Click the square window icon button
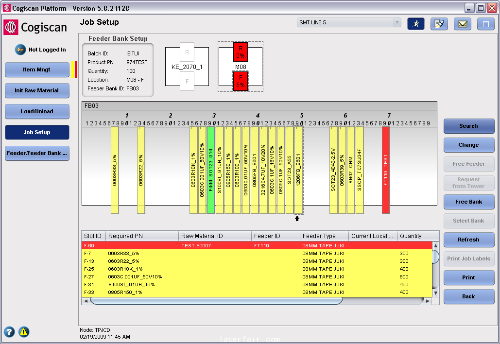 click(x=485, y=24)
